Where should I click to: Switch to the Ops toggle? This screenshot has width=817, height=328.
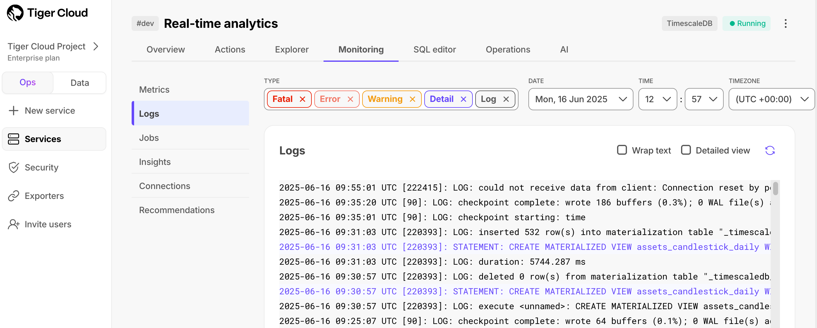coord(28,82)
